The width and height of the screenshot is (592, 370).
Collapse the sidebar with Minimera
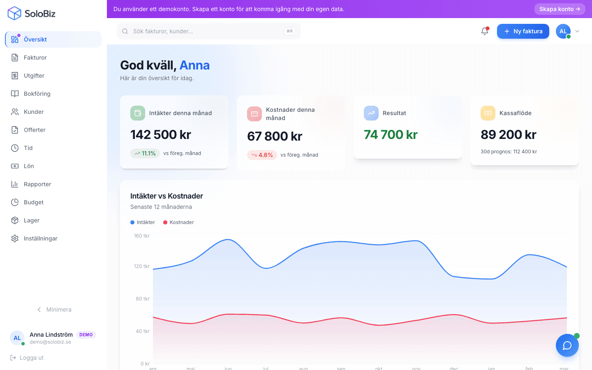pos(54,310)
